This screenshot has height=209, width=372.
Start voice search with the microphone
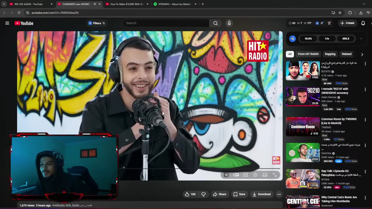[x=229, y=23]
